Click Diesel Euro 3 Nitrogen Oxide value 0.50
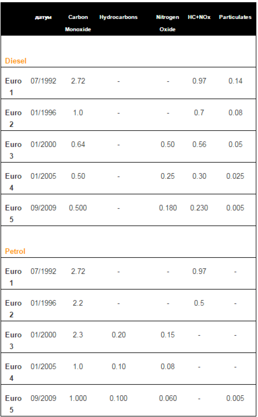The height and width of the screenshot is (417, 258). [168, 144]
